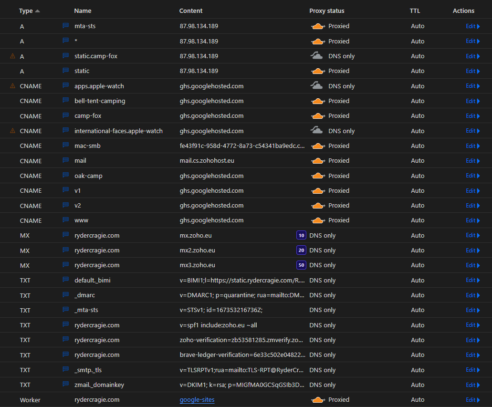492x407 pixels.
Task: Open comment icon for mac-smb record
Action: (x=65, y=146)
